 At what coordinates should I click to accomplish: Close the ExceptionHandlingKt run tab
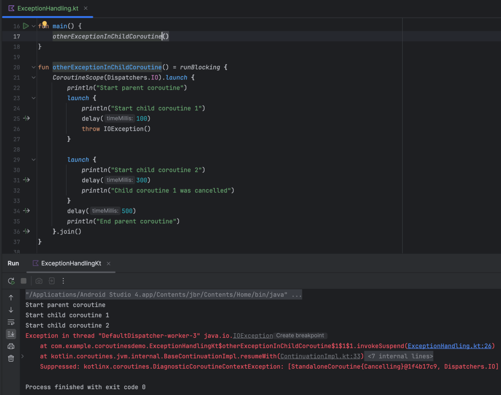coord(109,263)
